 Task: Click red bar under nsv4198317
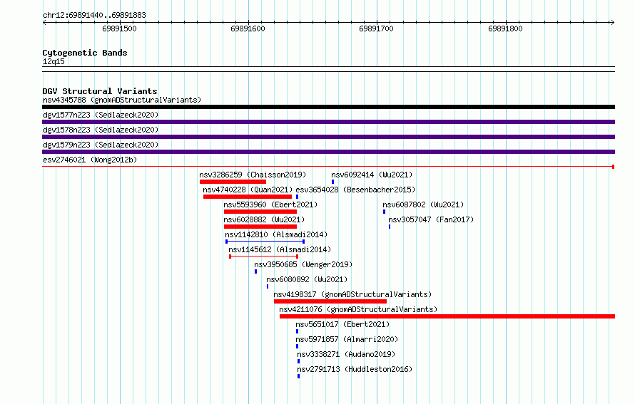pyautogui.click(x=330, y=301)
